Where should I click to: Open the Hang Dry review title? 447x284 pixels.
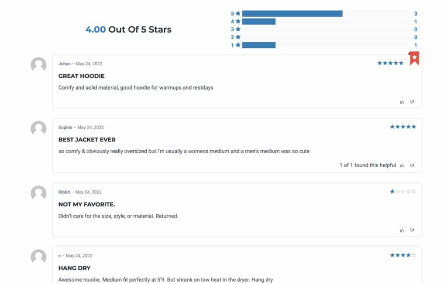74,268
